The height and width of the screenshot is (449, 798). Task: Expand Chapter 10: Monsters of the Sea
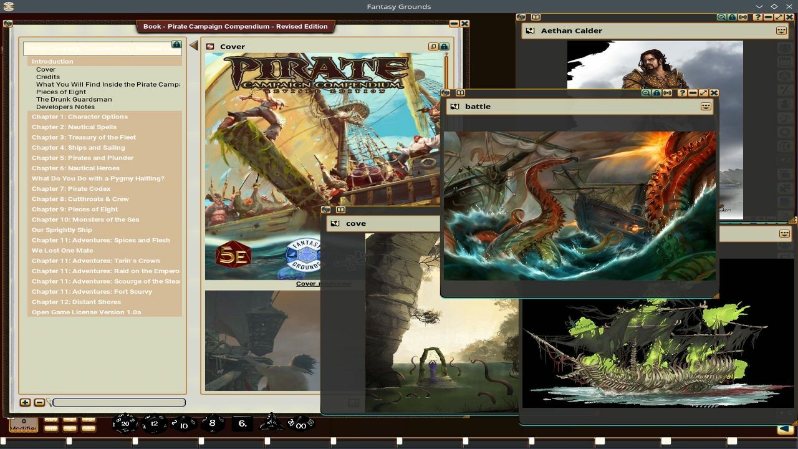pos(85,220)
